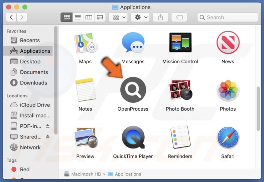Image resolution: width=264 pixels, height=182 pixels.
Task: Open the gear action menu dropdown
Action: (140, 17)
